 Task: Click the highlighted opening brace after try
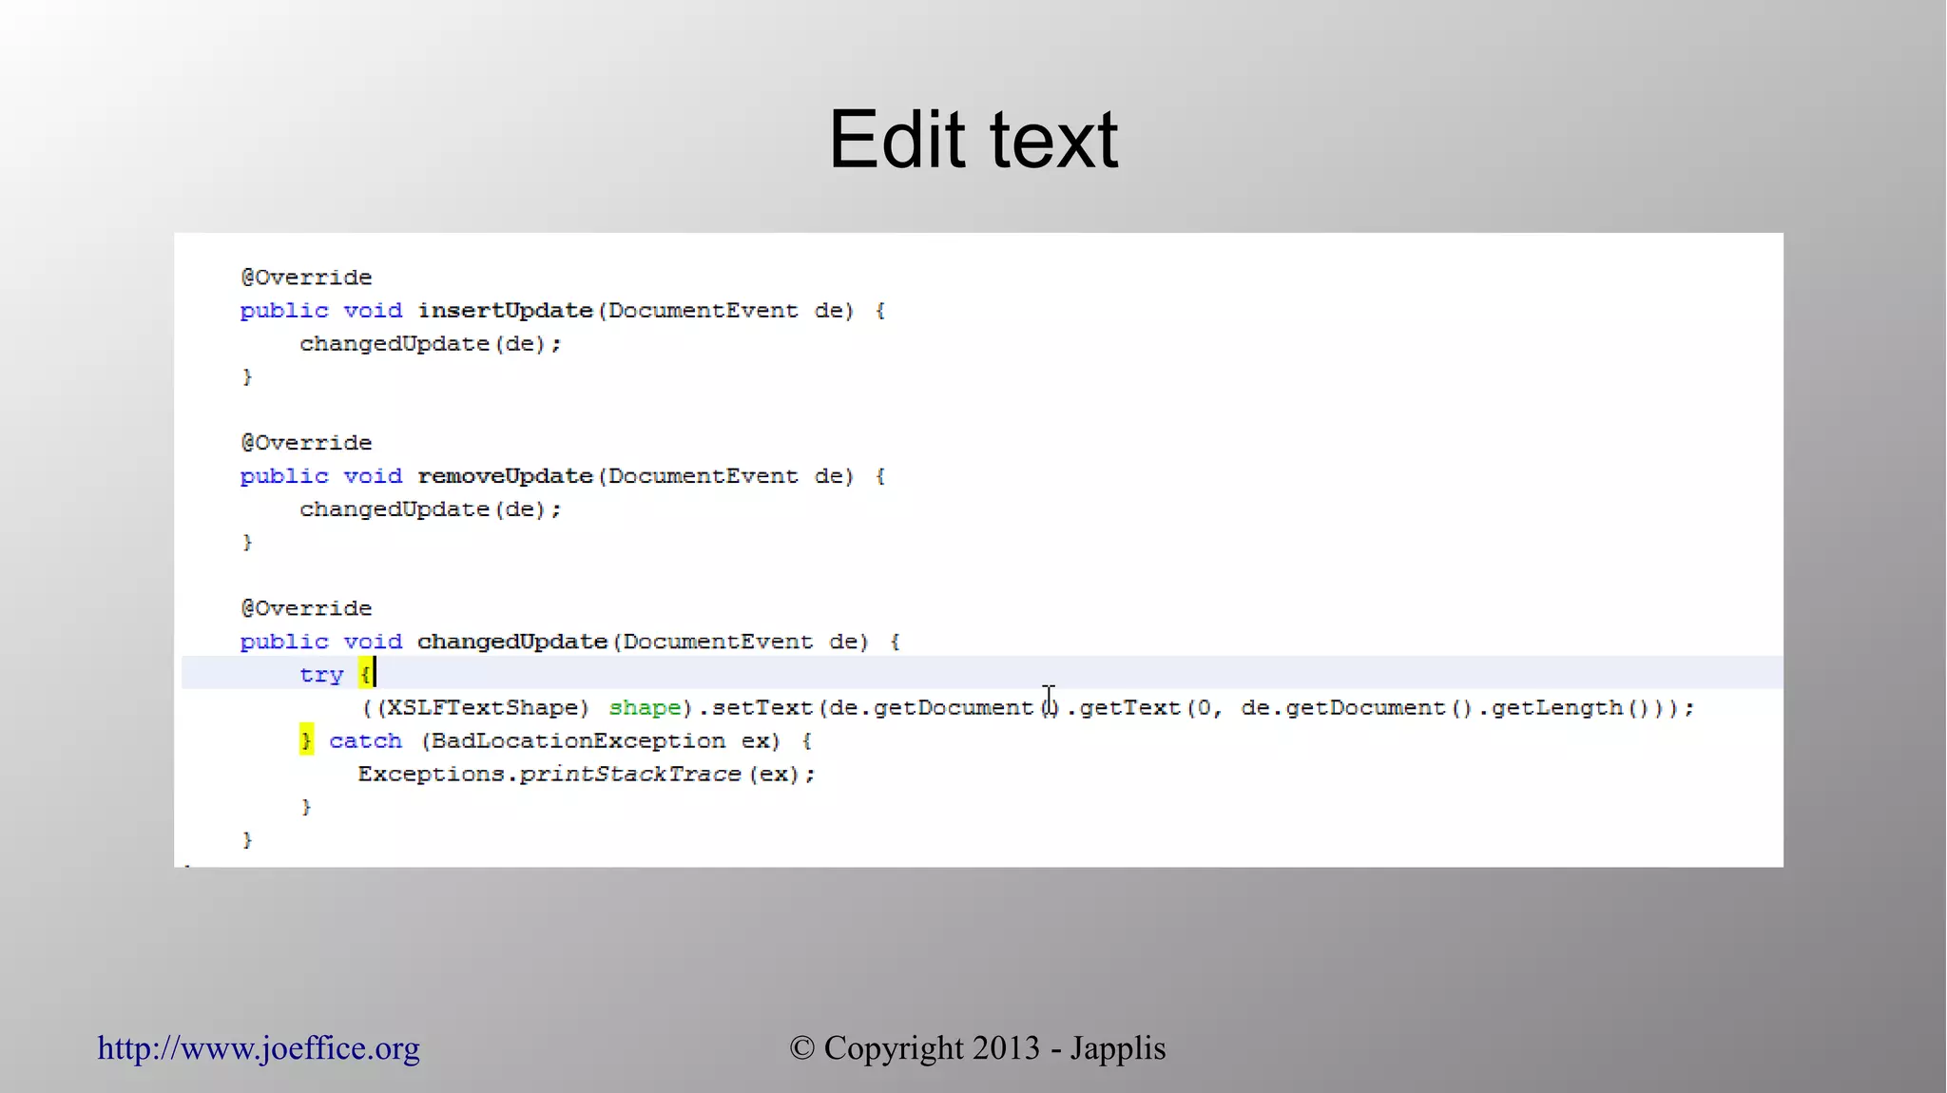(365, 675)
